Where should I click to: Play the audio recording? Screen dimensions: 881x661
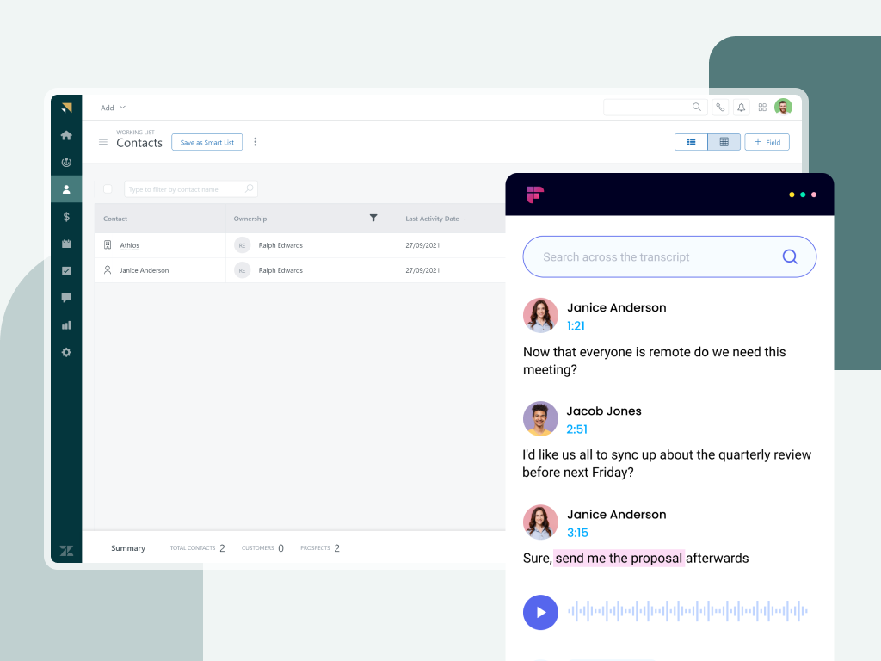tap(540, 613)
